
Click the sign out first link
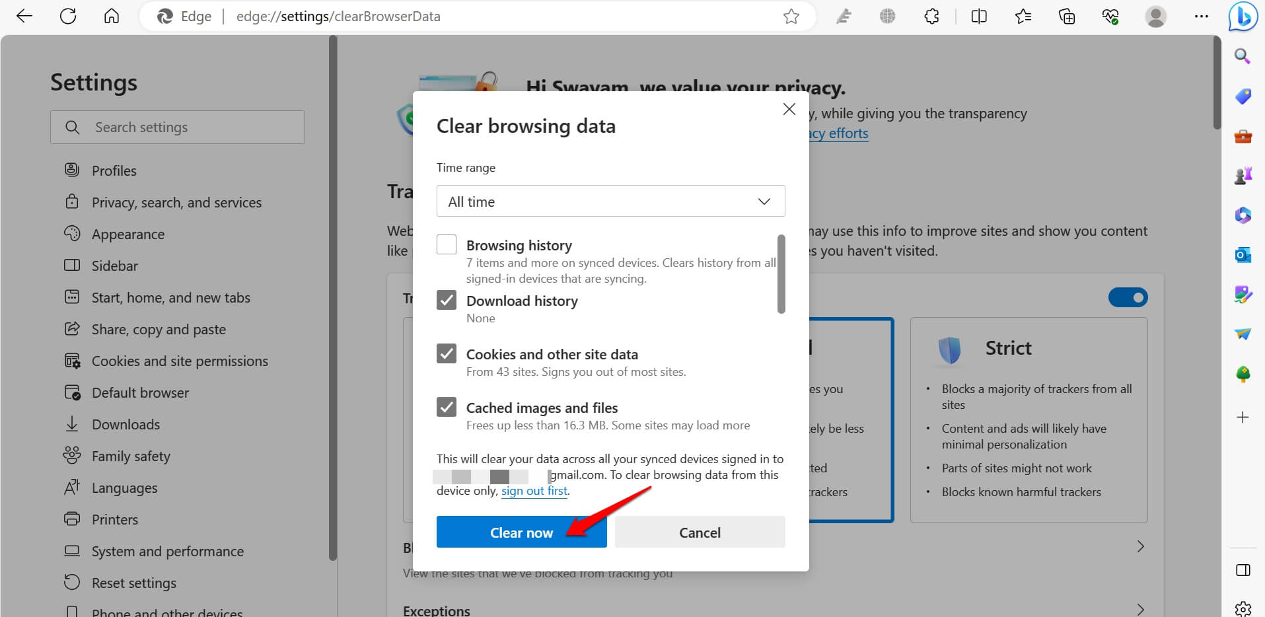tap(534, 490)
